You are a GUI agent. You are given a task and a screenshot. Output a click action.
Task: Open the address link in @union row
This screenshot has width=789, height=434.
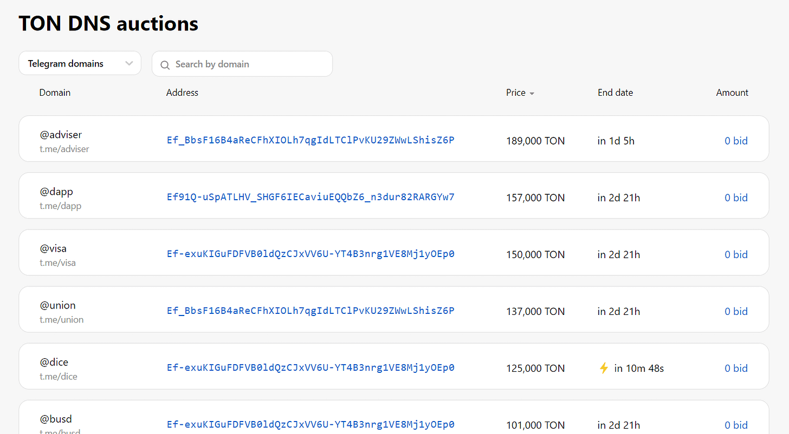[311, 311]
